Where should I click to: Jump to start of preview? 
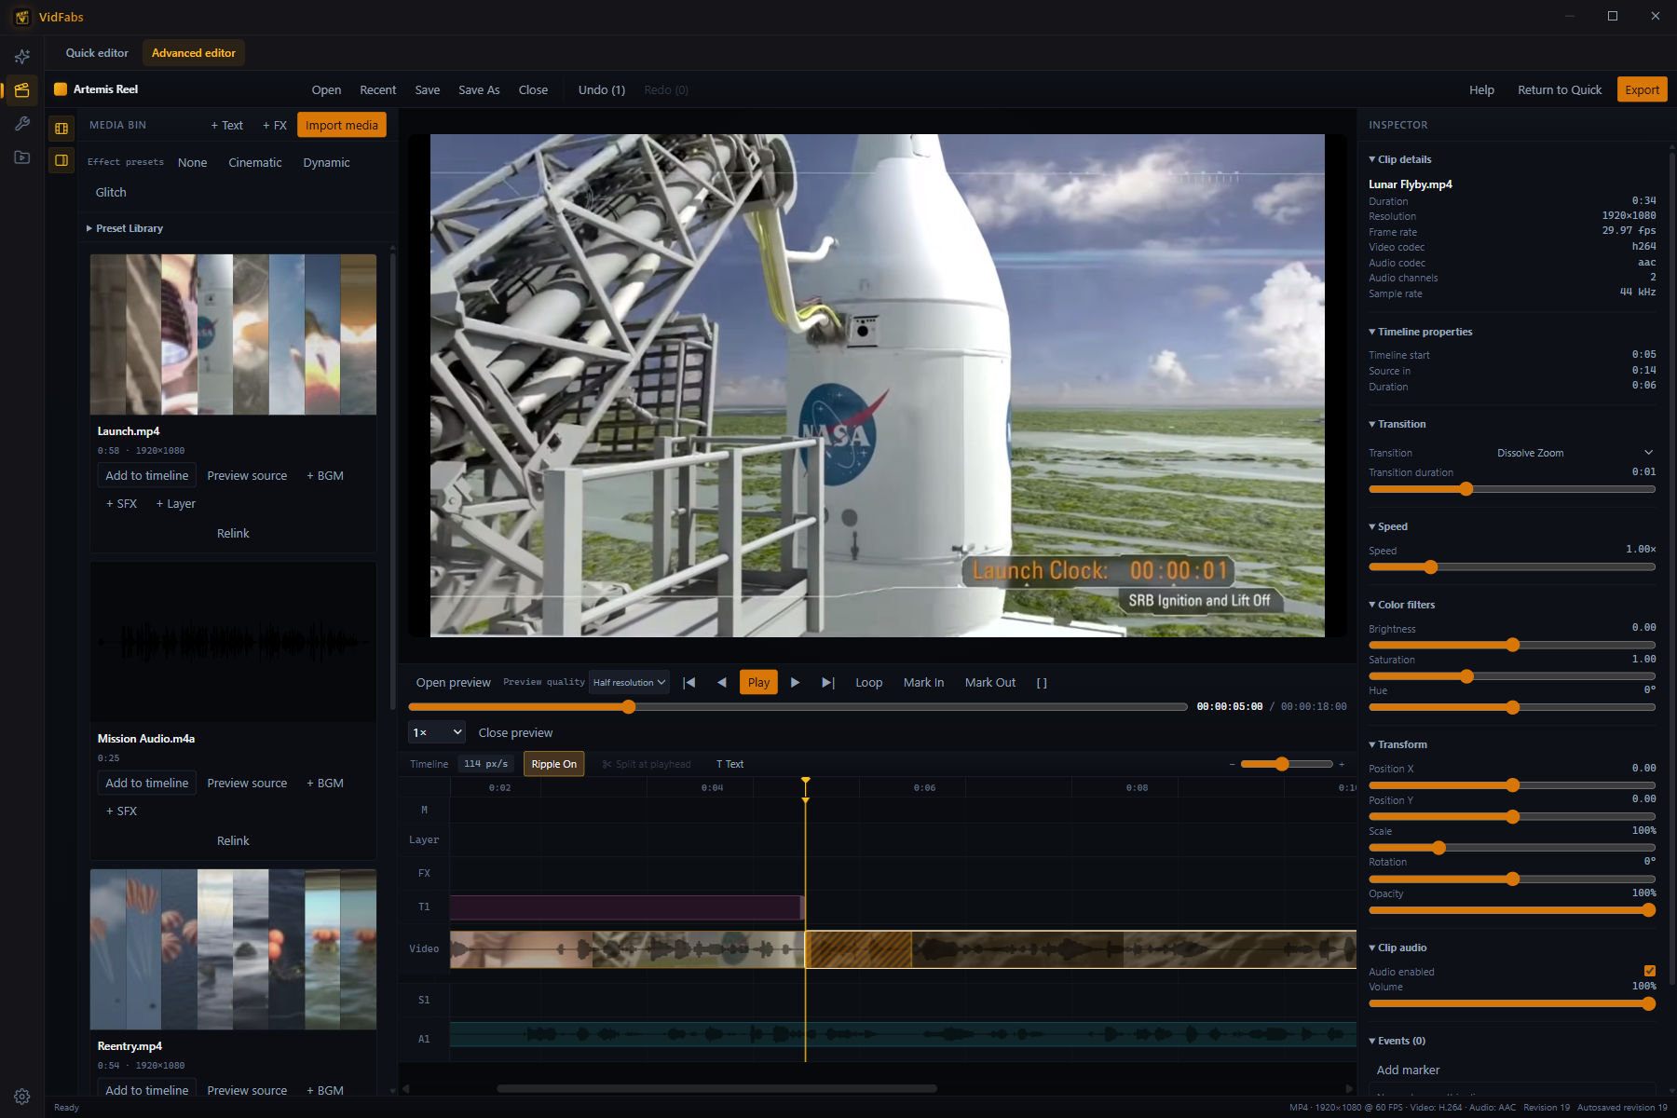click(689, 683)
